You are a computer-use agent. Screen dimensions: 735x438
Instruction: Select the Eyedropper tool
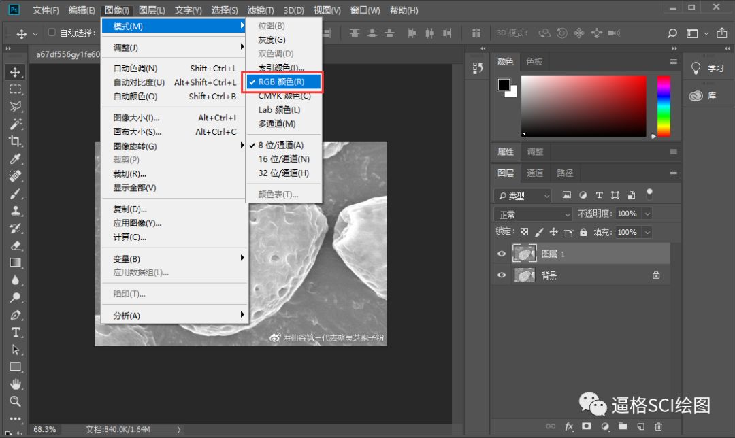[x=15, y=158]
